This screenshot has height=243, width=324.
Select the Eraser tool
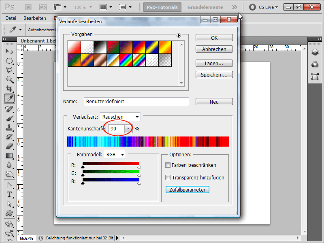tap(9, 146)
